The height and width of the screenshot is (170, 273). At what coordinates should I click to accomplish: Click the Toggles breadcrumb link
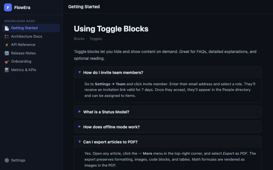pyautogui.click(x=96, y=39)
